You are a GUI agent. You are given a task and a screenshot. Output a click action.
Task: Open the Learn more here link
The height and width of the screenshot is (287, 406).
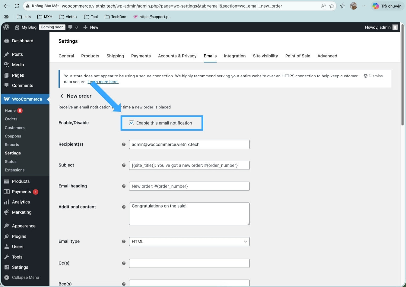click(x=103, y=82)
